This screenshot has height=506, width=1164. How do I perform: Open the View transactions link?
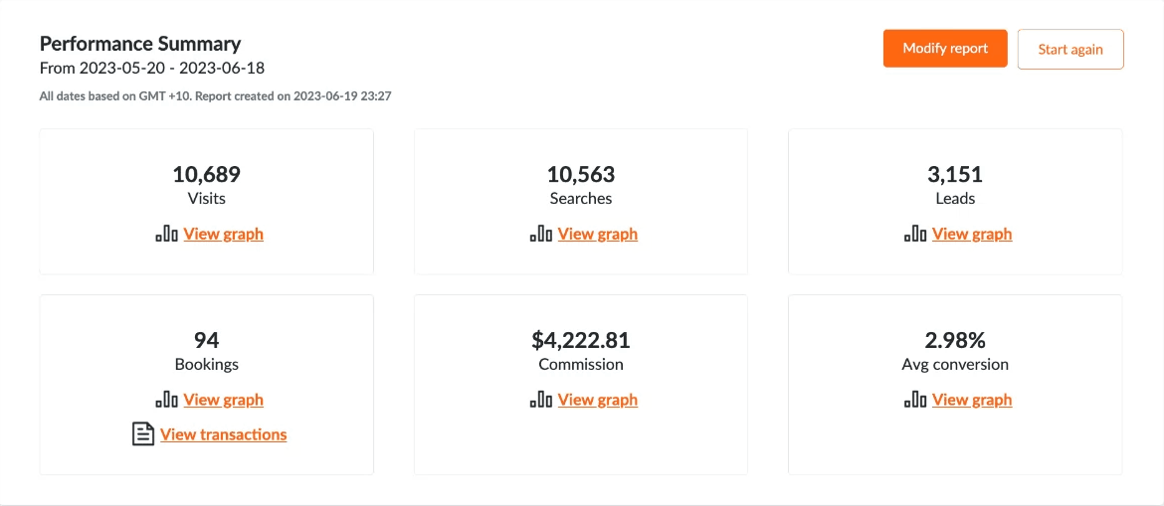(224, 434)
